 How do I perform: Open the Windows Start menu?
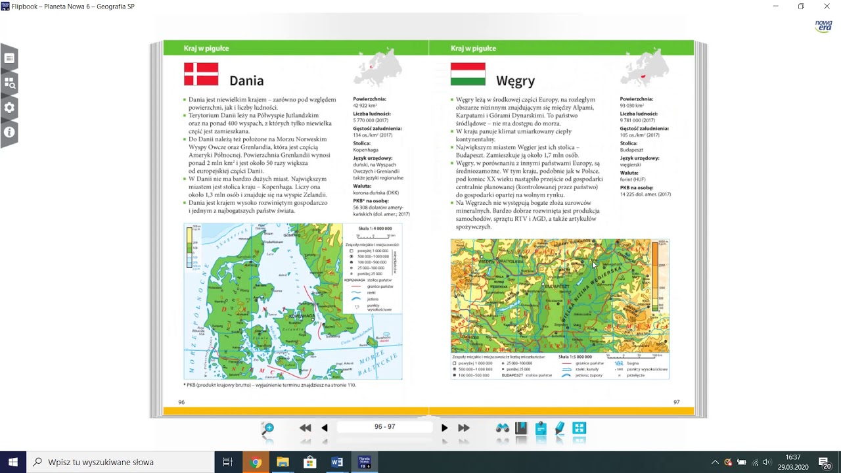13,462
